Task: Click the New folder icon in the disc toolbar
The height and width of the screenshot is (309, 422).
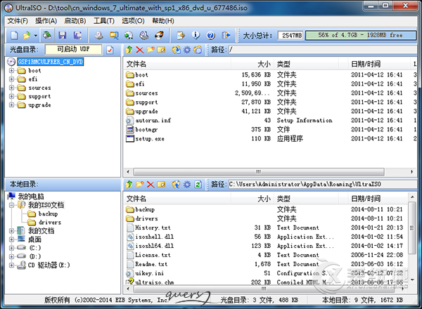Action: point(151,50)
